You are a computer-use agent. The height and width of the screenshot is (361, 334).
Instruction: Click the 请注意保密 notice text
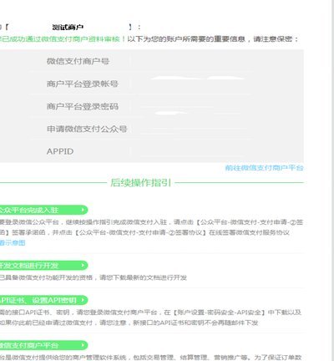click(x=272, y=39)
